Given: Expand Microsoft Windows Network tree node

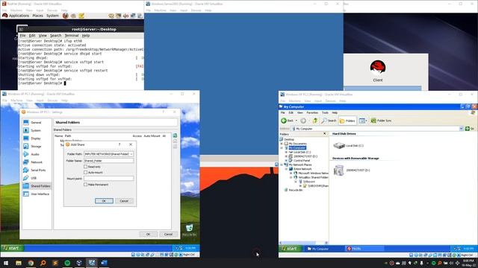Looking at the screenshot, I should pyautogui.click(x=291, y=173).
